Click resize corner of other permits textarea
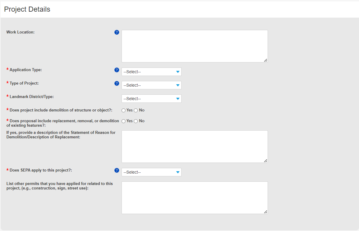The width and height of the screenshot is (359, 231). pos(266,212)
